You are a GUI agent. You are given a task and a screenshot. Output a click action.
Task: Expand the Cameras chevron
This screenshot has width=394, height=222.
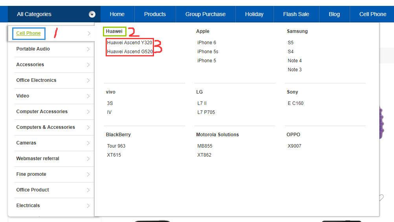pyautogui.click(x=88, y=143)
